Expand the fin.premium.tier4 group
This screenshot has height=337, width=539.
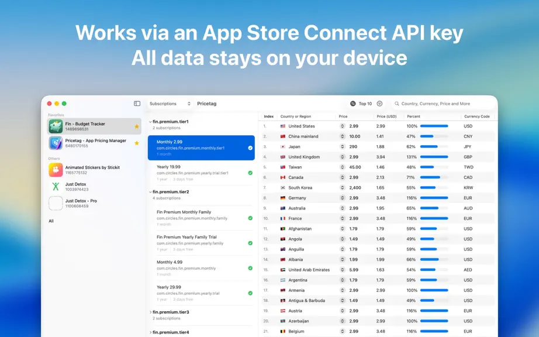[150, 332]
